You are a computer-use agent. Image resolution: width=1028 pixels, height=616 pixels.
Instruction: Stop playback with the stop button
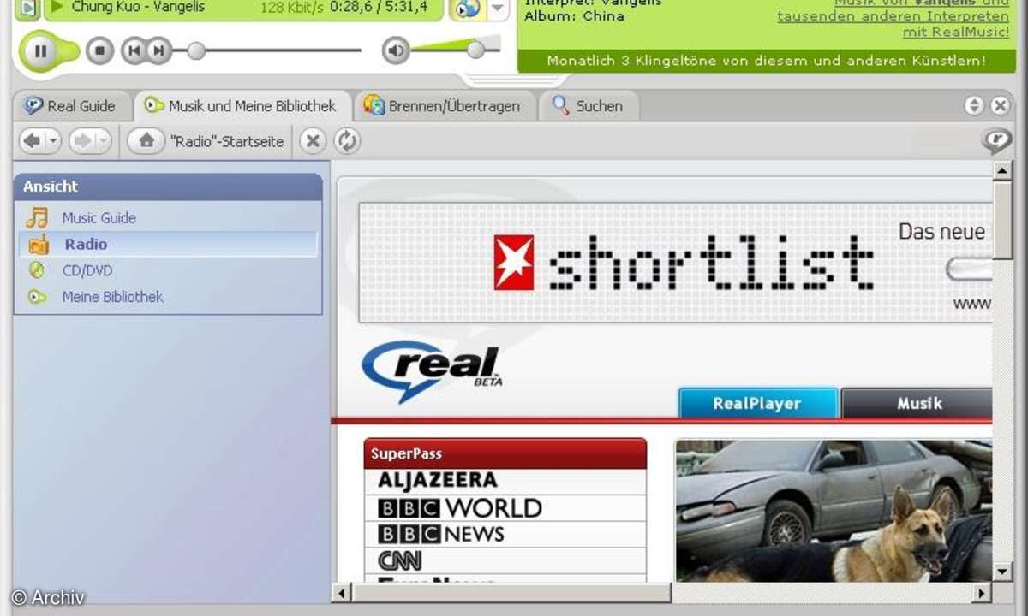(x=99, y=50)
